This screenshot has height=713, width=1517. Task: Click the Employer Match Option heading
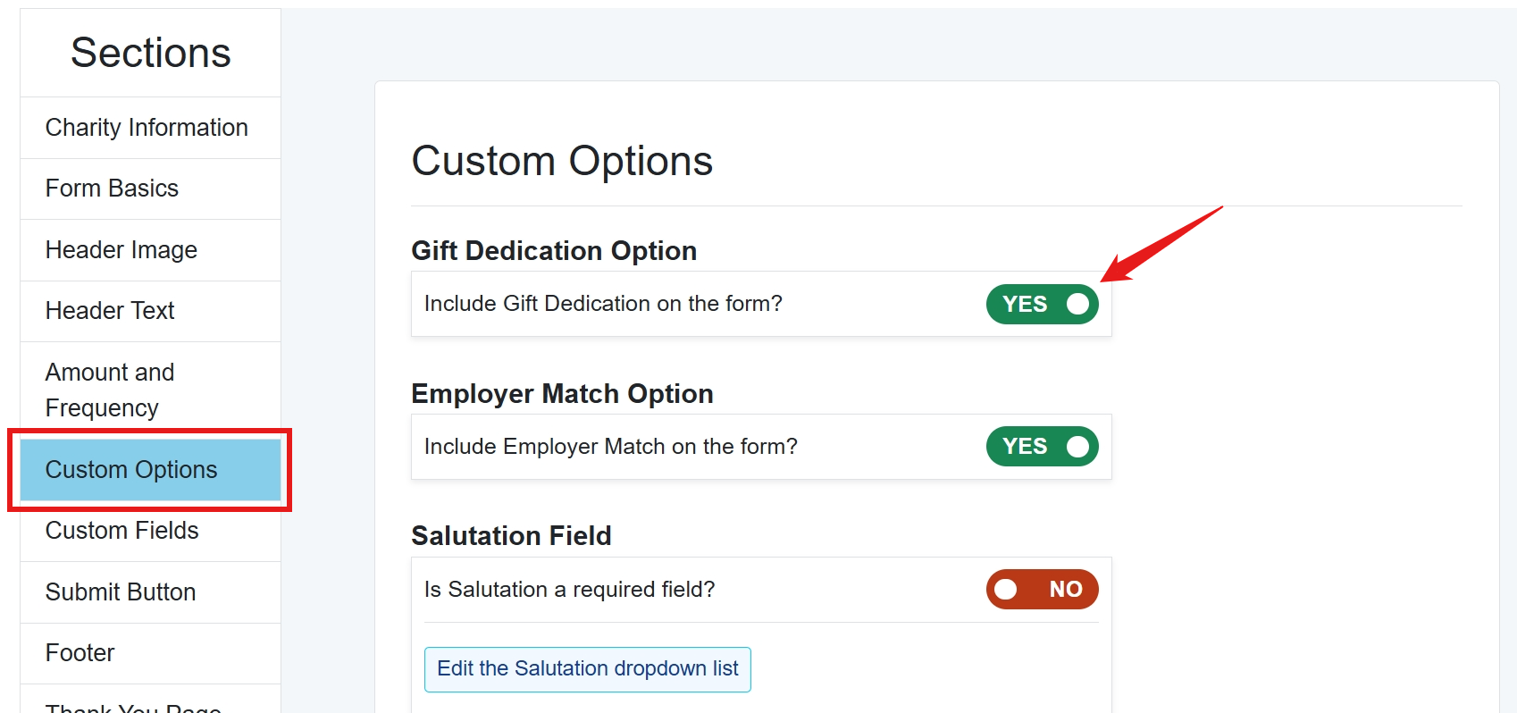point(561,394)
